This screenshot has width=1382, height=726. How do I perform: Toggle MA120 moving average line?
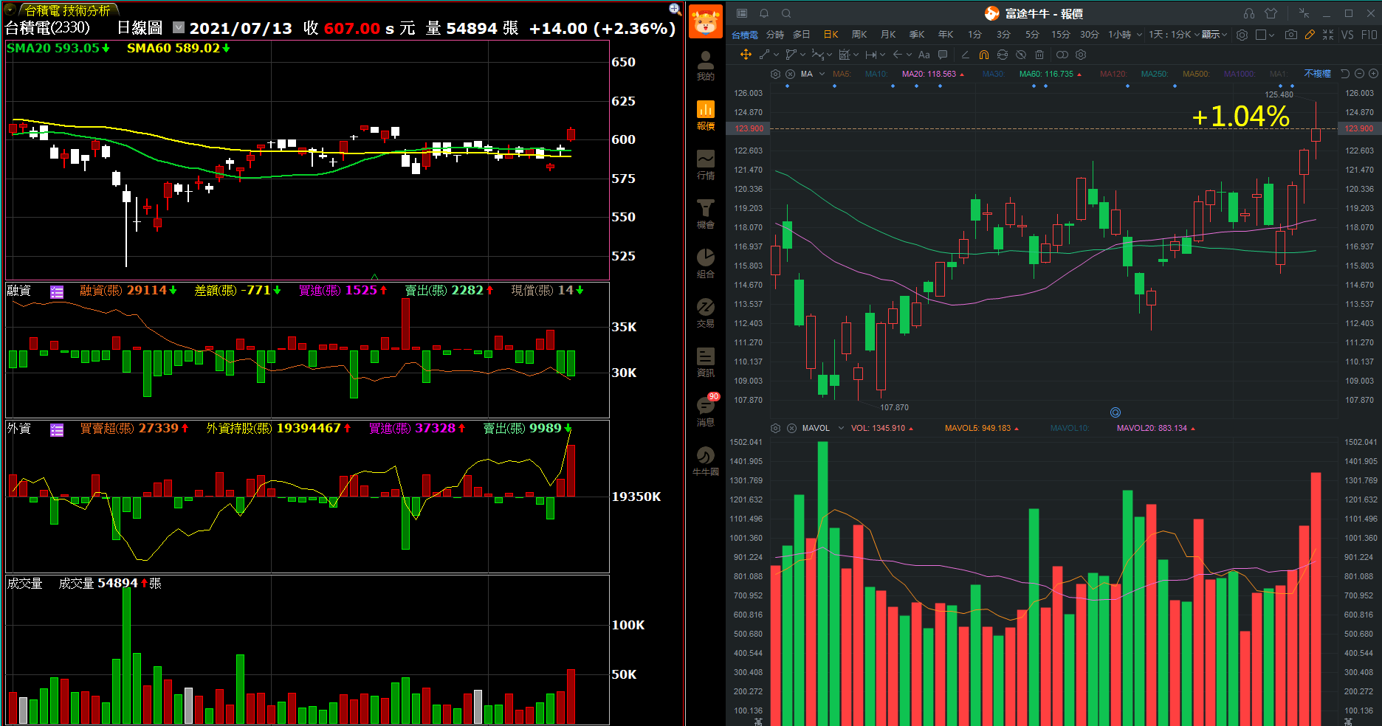1113,74
